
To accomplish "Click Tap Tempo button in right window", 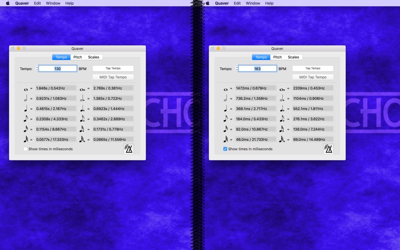I will (x=313, y=68).
